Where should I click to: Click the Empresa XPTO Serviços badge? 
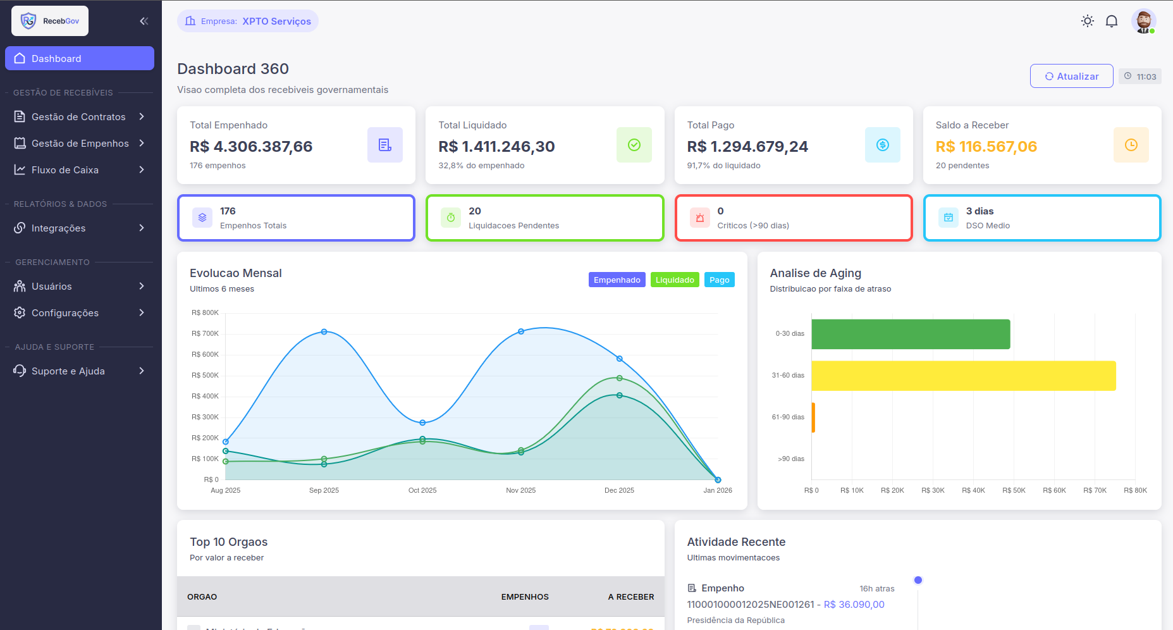pos(247,21)
